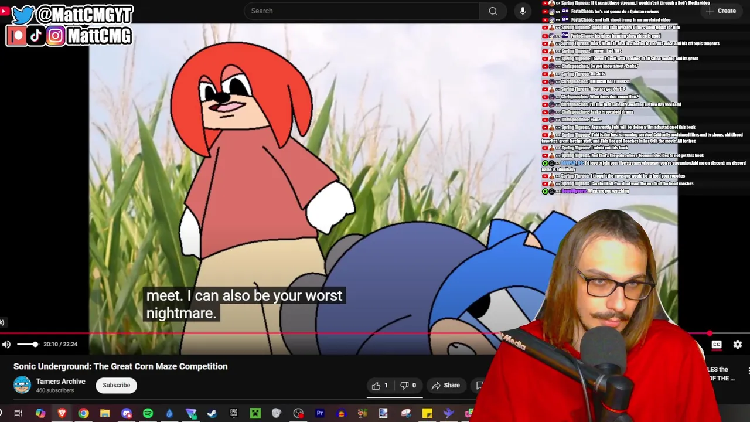Open Spotify from the taskbar
The image size is (750, 422).
(148, 413)
